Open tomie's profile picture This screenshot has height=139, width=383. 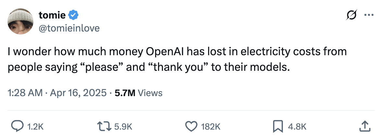21,21
